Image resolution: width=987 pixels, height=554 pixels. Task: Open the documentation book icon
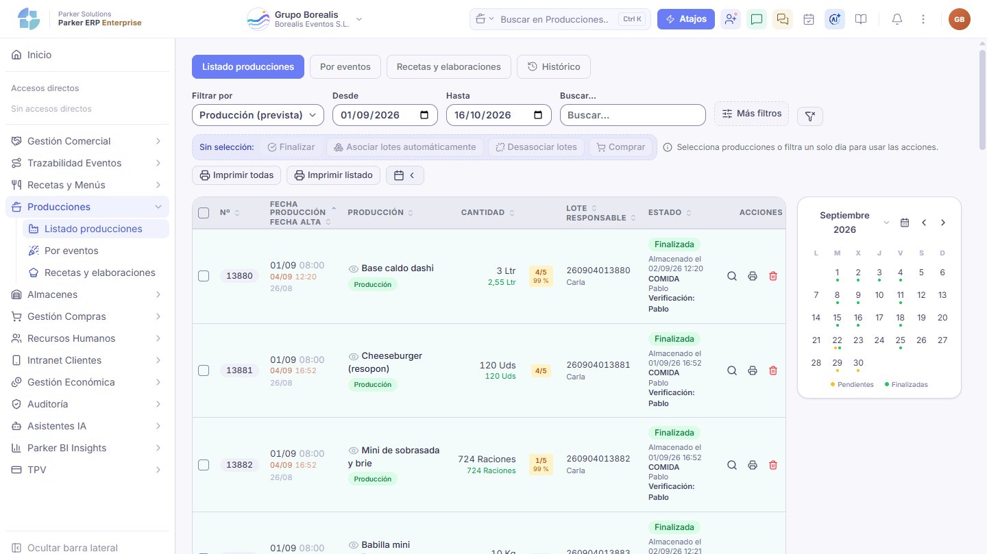click(861, 19)
